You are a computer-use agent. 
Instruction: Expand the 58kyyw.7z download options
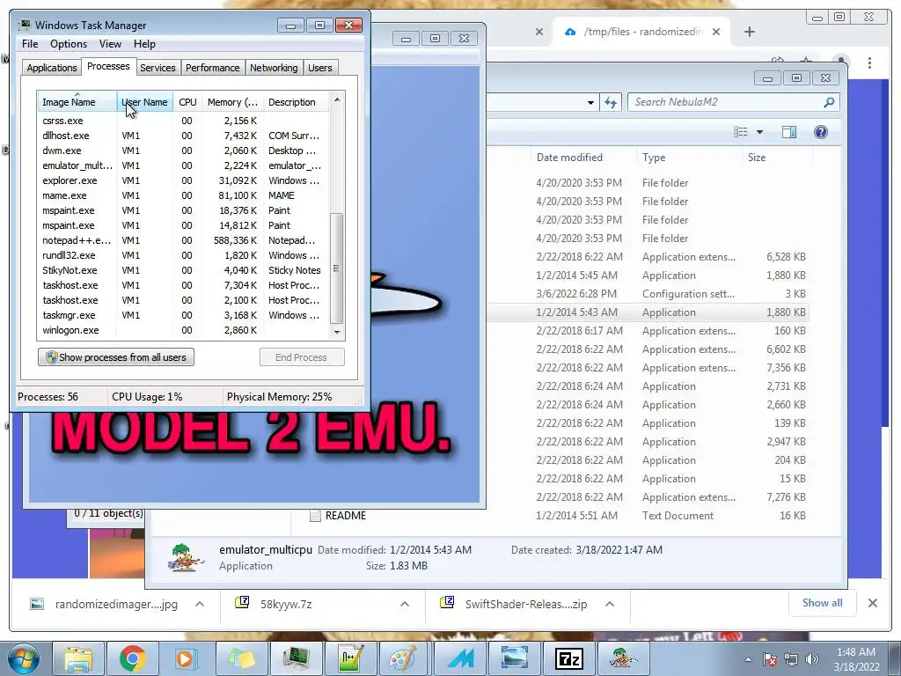click(x=405, y=604)
